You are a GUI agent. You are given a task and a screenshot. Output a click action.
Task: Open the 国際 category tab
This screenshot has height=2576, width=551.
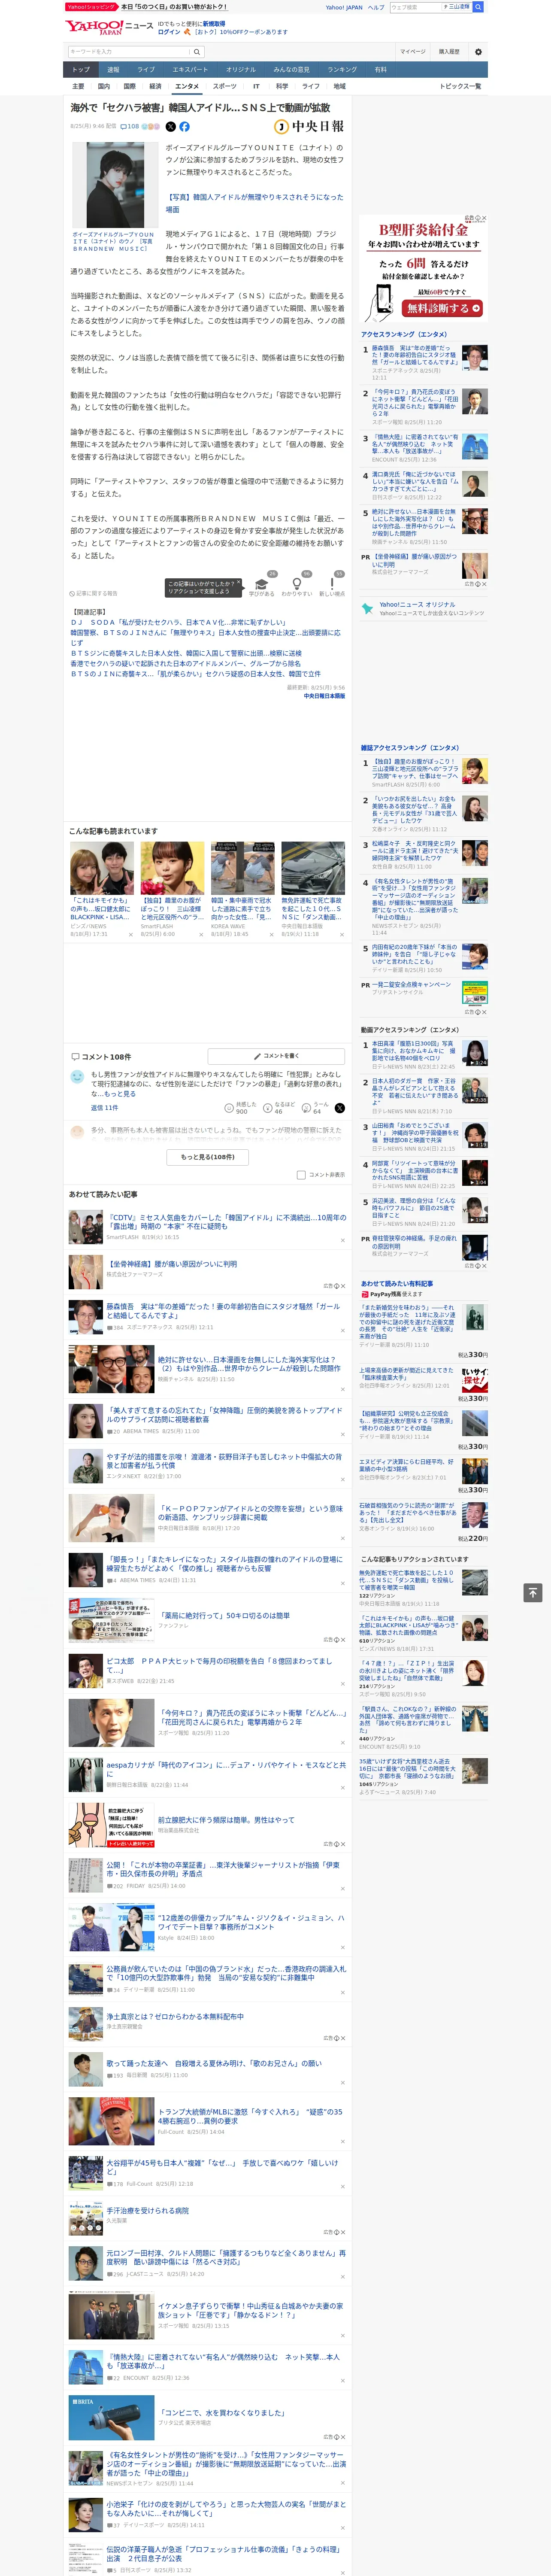coord(129,87)
